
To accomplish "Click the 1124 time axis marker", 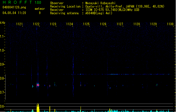I will coord(70,24).
